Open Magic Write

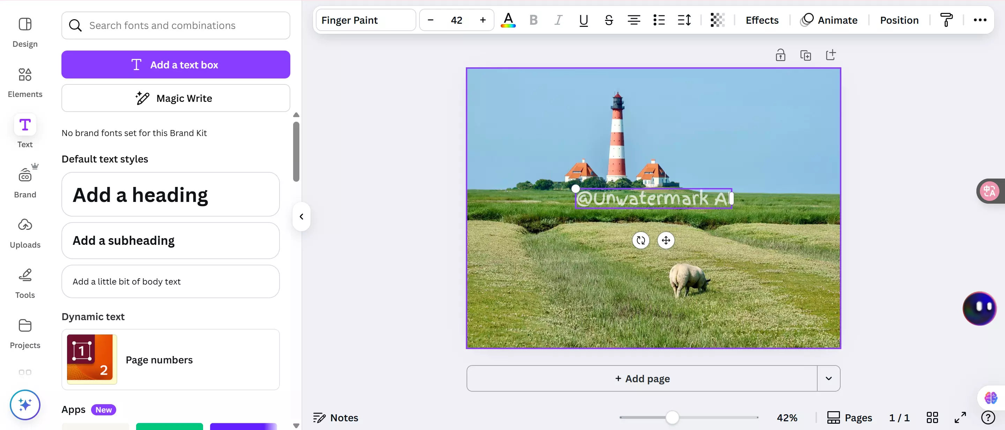point(176,98)
